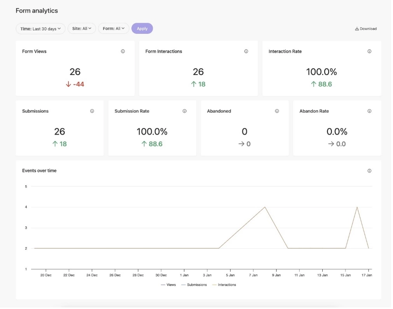
Task: Click the 1 Jan axis label
Action: coord(184,276)
